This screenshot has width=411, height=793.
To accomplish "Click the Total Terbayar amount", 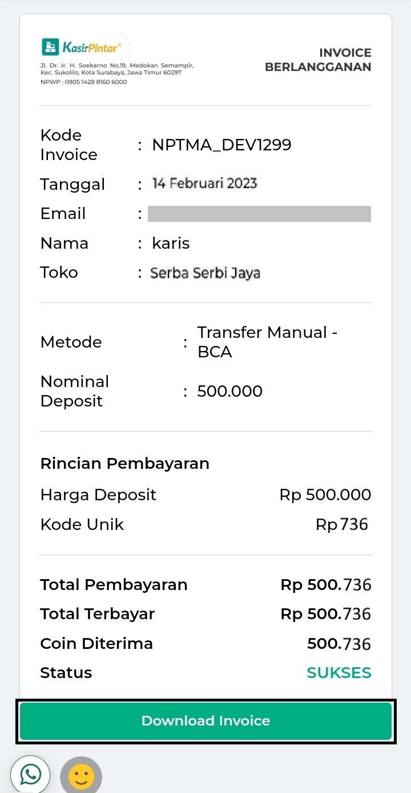I will pos(325,614).
